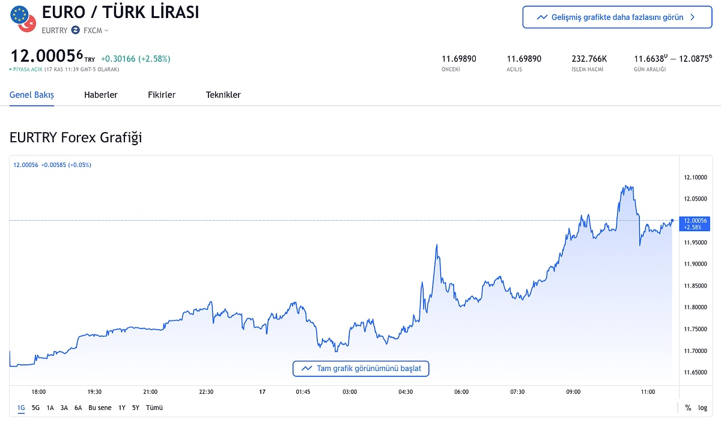The image size is (721, 428).
Task: Select the 5G time range
Action: pyautogui.click(x=35, y=408)
